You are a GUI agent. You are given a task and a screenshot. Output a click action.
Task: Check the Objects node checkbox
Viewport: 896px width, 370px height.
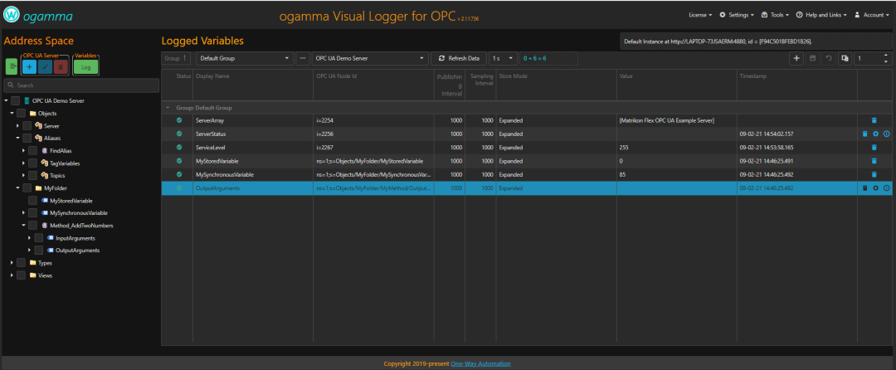21,113
